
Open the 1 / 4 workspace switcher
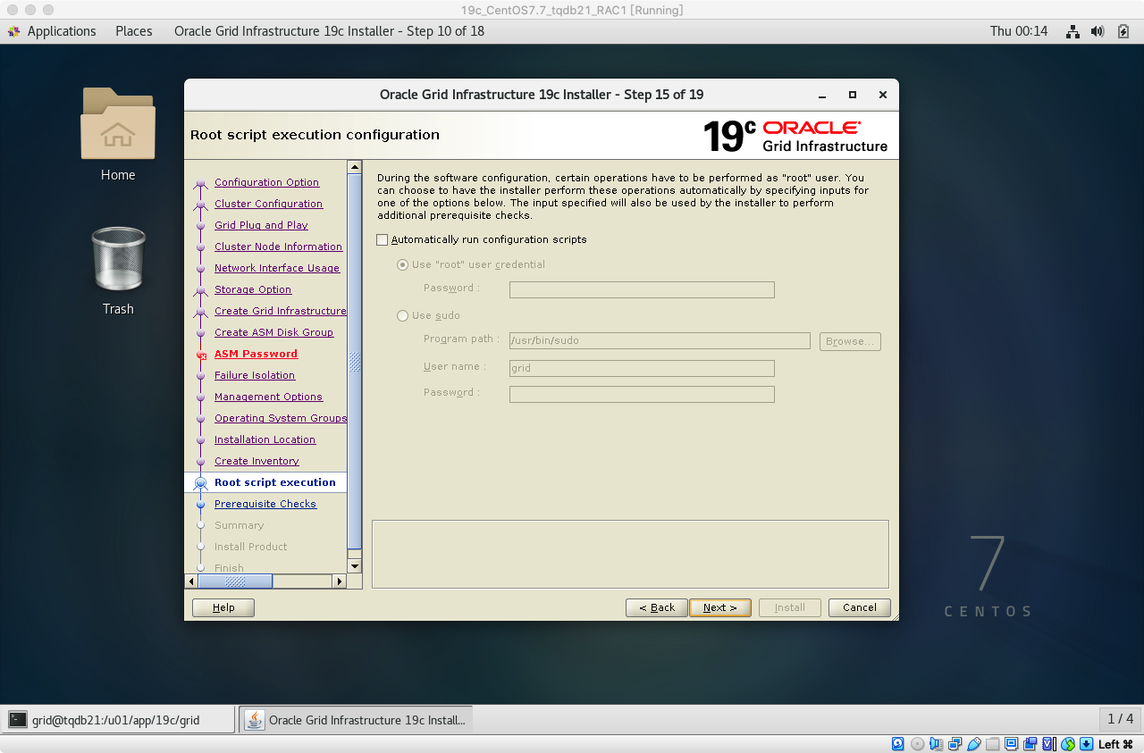tap(1120, 719)
